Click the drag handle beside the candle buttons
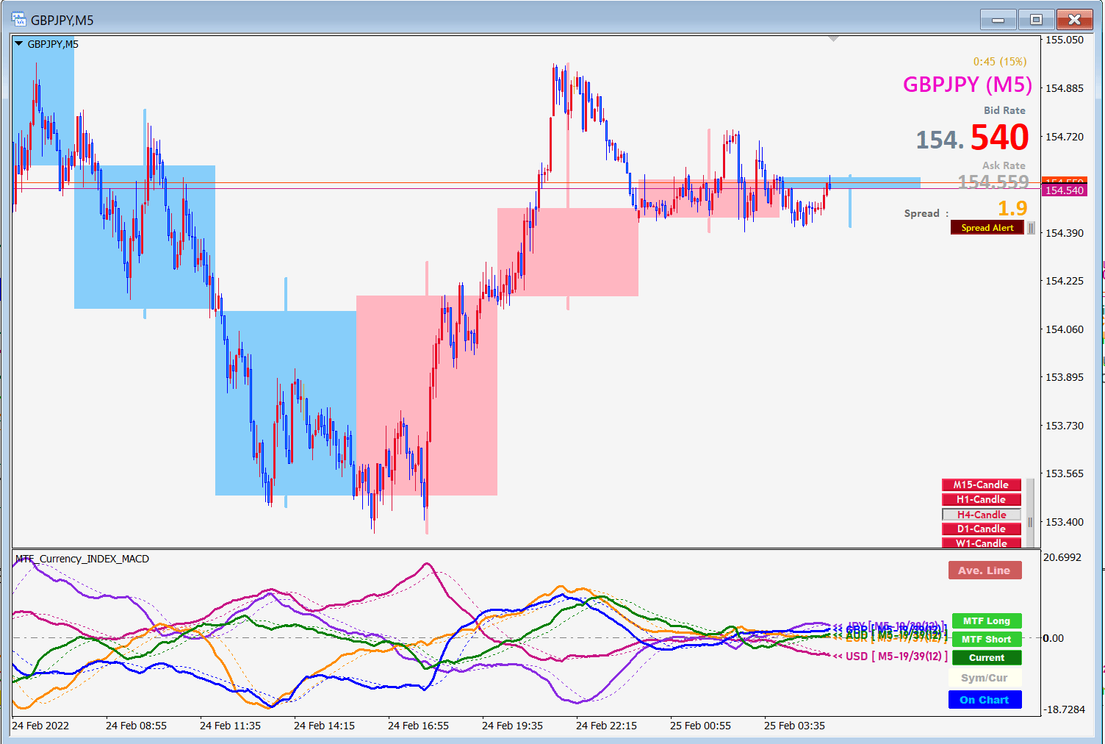This screenshot has width=1105, height=744. (1030, 514)
